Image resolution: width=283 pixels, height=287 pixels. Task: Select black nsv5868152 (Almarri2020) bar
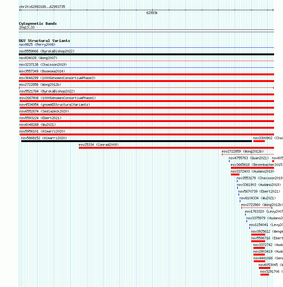(x=136, y=141)
